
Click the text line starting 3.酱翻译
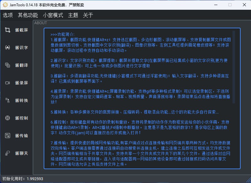coord(140,76)
